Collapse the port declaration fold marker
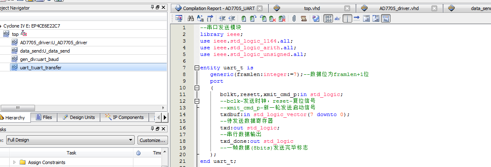This screenshot has width=491, height=167. (197, 88)
